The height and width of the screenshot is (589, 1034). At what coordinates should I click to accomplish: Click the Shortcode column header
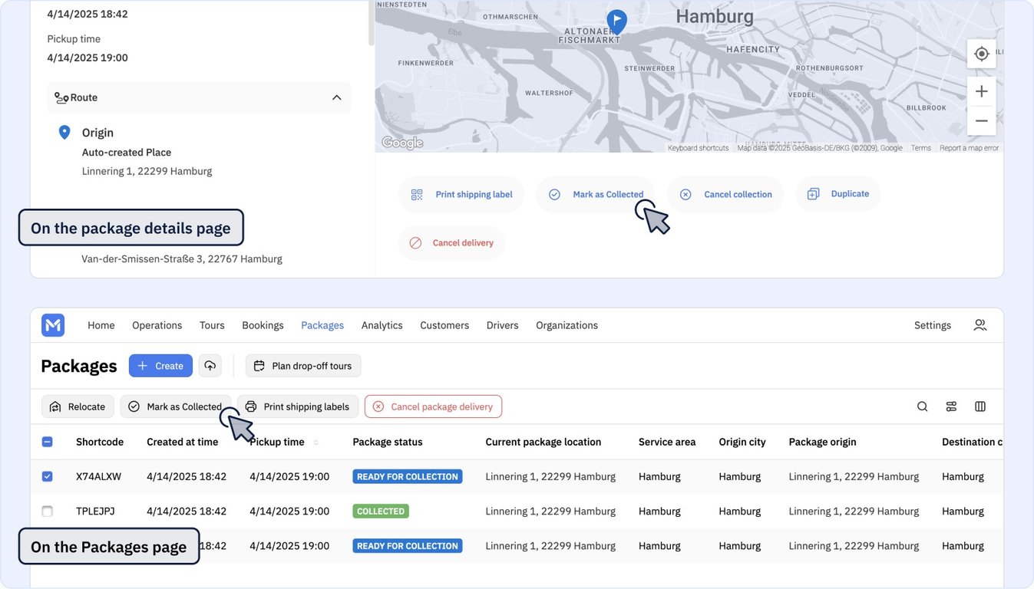click(100, 442)
